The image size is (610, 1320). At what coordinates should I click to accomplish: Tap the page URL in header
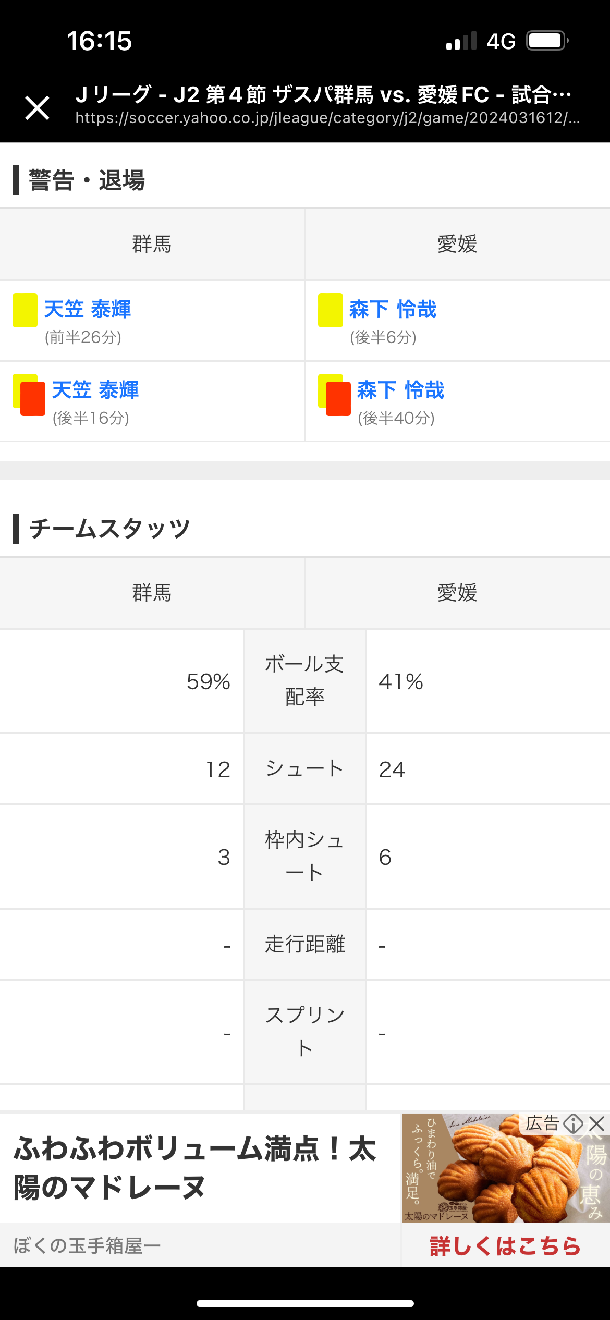tap(327, 118)
